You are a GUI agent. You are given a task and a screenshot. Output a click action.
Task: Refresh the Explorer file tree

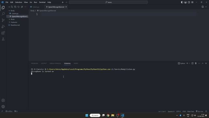19,7
